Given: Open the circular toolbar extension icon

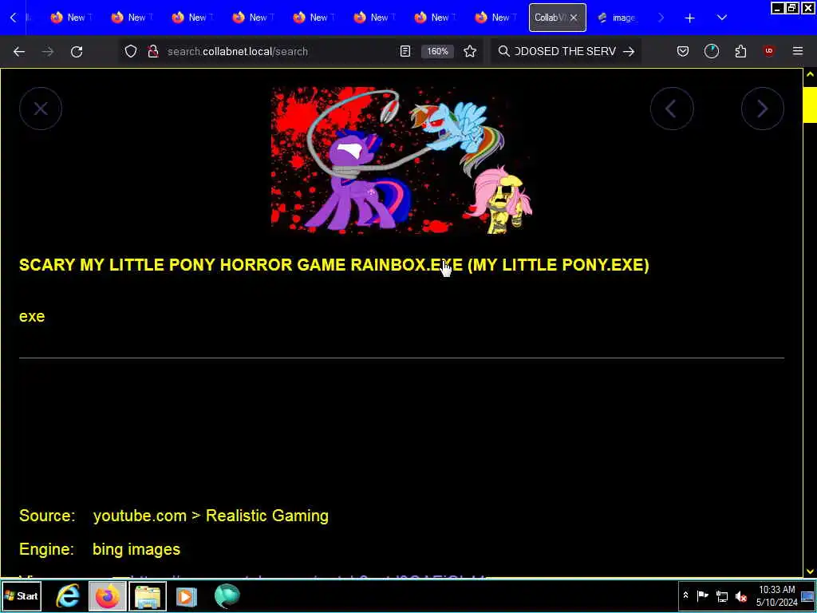Looking at the screenshot, I should click(711, 51).
